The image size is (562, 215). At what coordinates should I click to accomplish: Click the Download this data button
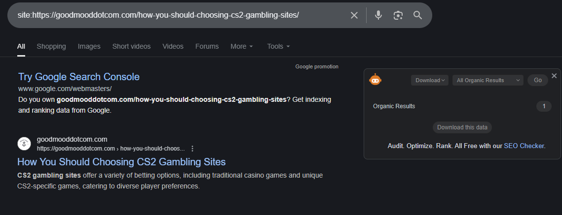pyautogui.click(x=462, y=127)
